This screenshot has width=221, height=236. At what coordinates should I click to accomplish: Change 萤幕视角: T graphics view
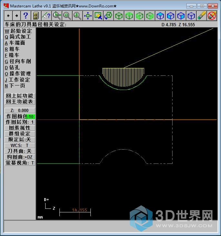click(x=20, y=163)
